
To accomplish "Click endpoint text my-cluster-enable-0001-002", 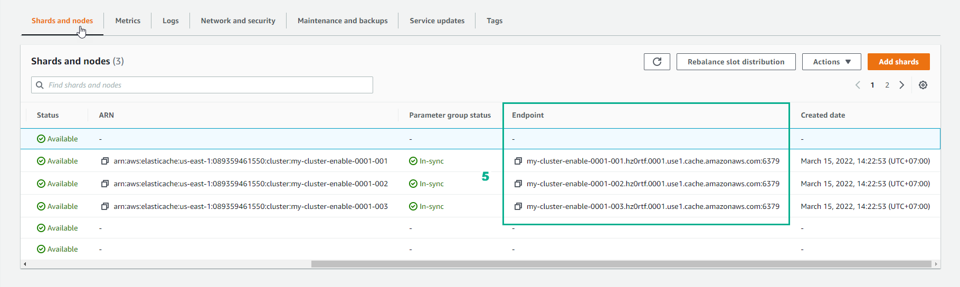I will tap(653, 184).
